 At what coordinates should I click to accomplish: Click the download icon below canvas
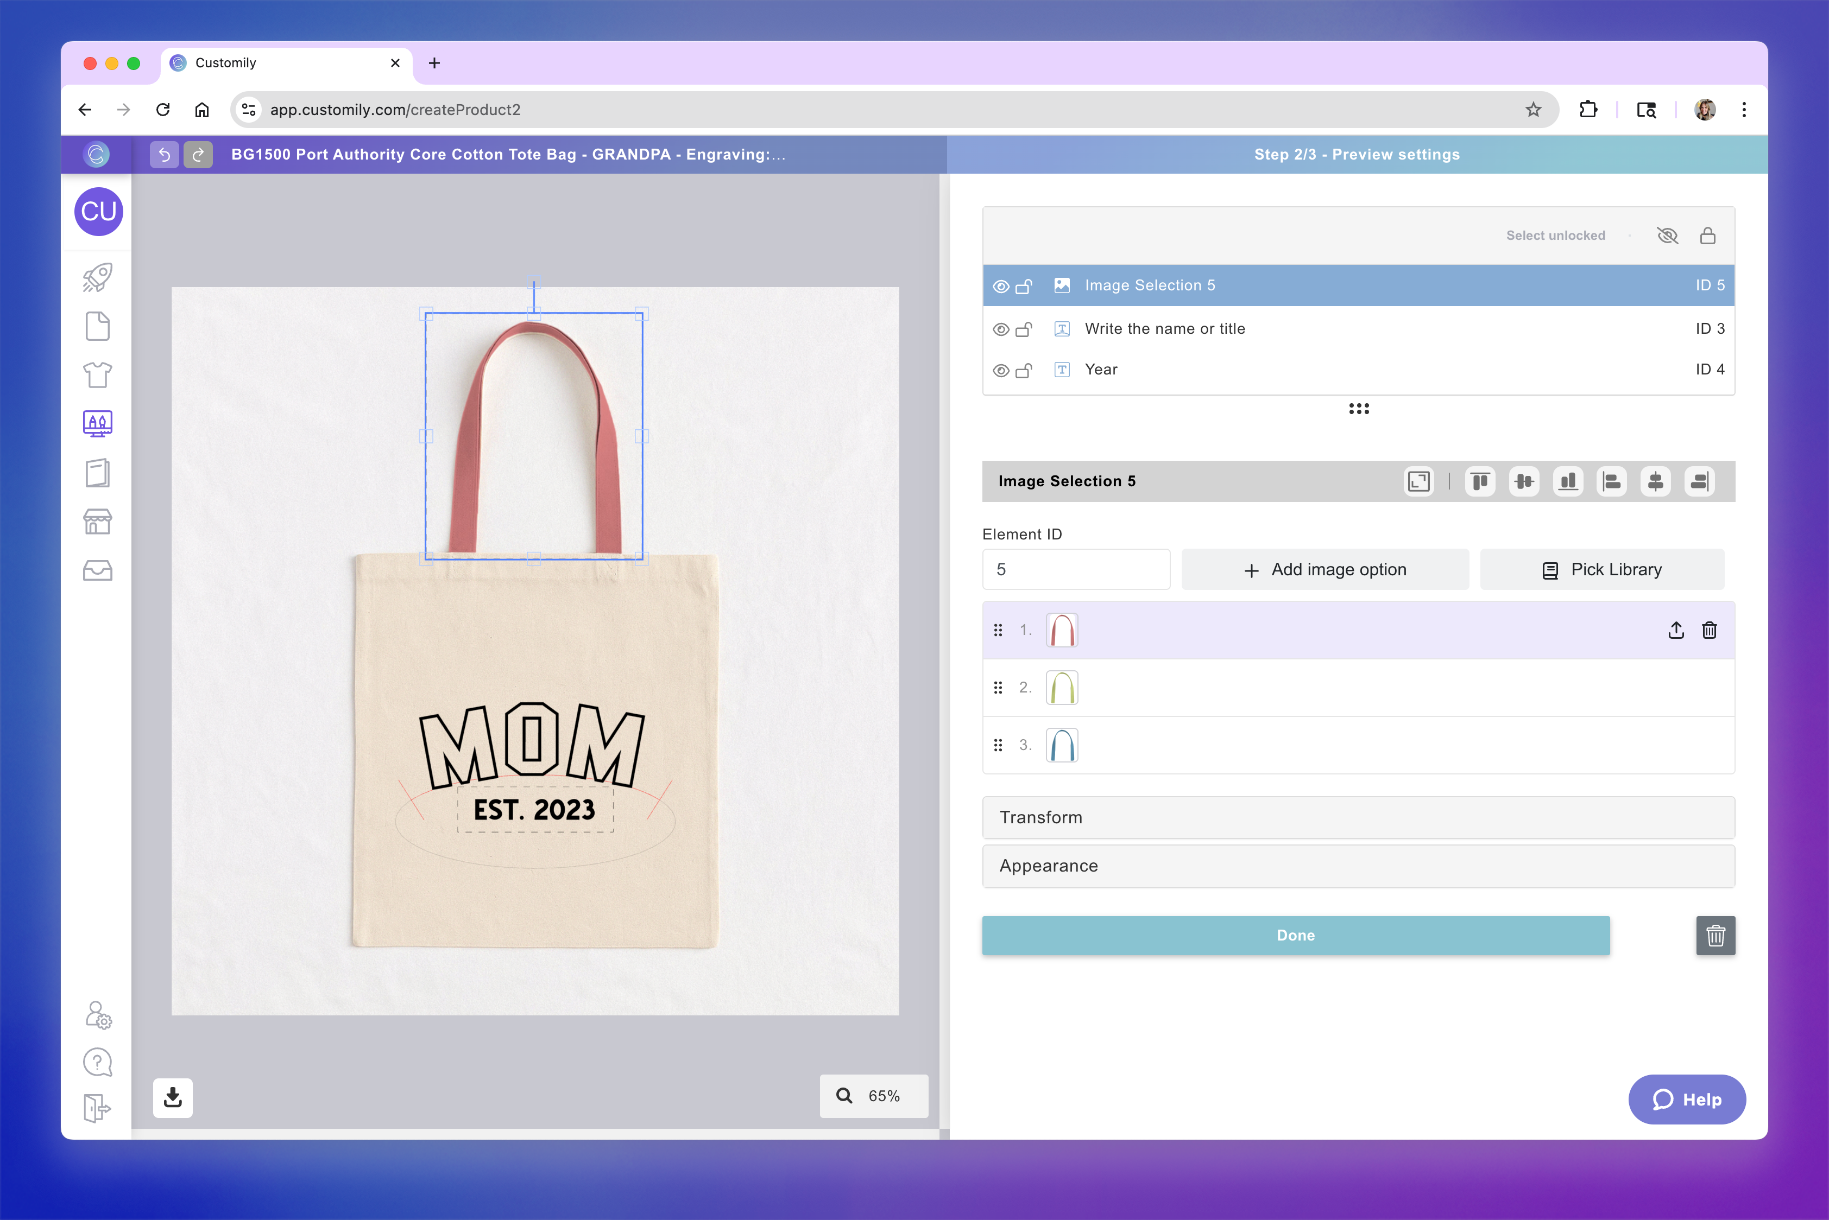(173, 1097)
